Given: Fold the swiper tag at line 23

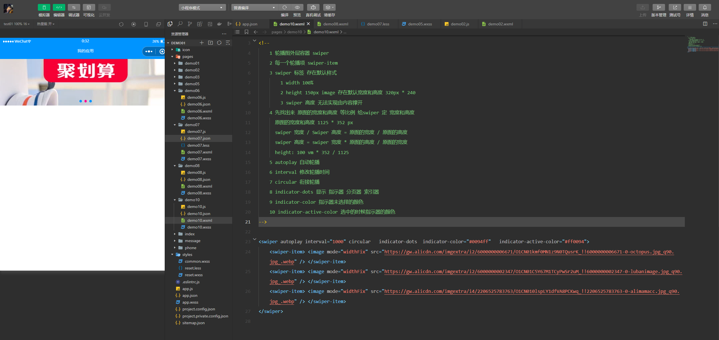Looking at the screenshot, I should tap(255, 239).
